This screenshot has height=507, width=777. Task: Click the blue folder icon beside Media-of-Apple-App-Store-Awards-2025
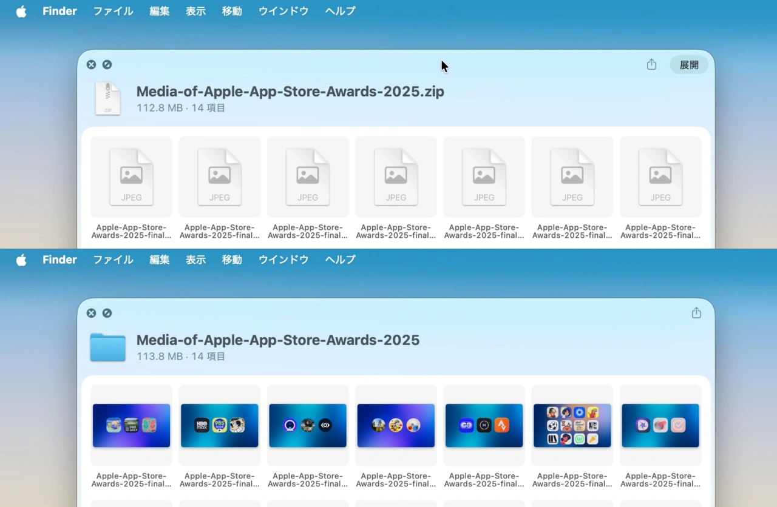pos(108,347)
